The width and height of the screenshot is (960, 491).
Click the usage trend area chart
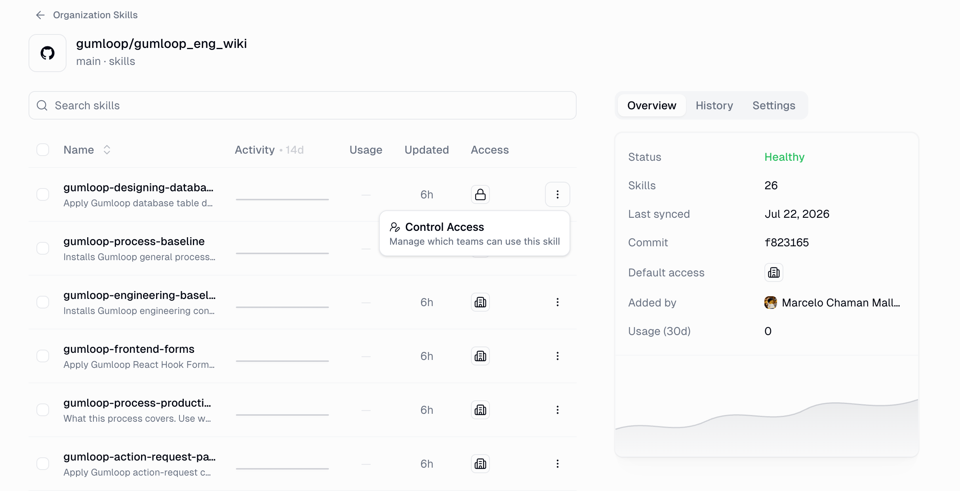[x=767, y=428]
